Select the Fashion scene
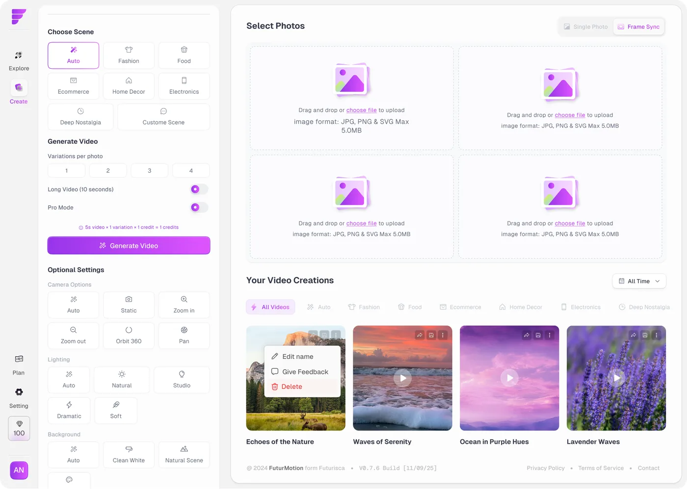The height and width of the screenshot is (489, 687). (x=129, y=55)
